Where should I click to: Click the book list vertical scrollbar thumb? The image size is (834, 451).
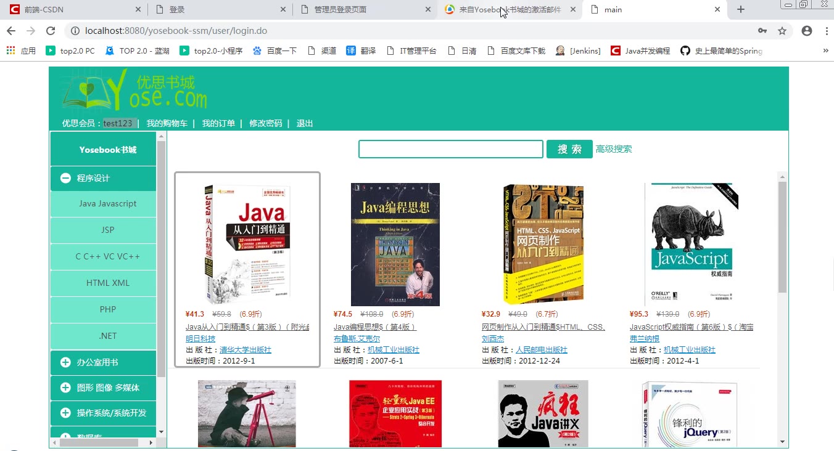(x=782, y=237)
